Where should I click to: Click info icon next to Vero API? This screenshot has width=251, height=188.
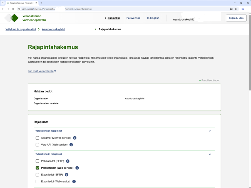point(71,145)
